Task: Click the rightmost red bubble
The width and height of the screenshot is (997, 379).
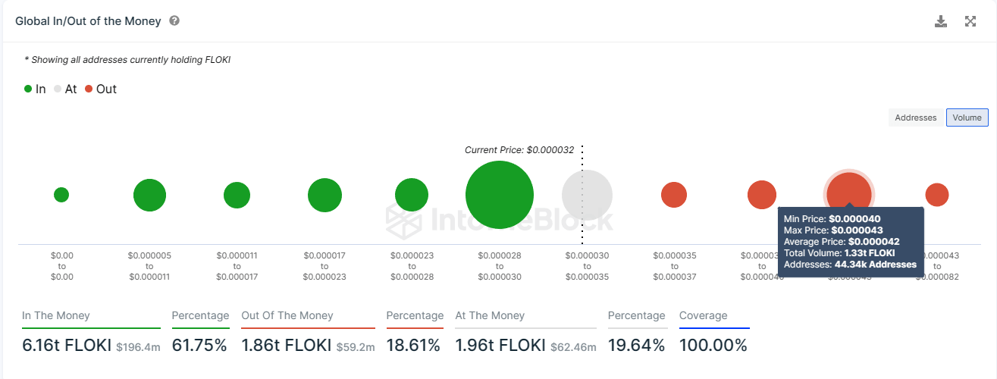Action: pos(936,195)
